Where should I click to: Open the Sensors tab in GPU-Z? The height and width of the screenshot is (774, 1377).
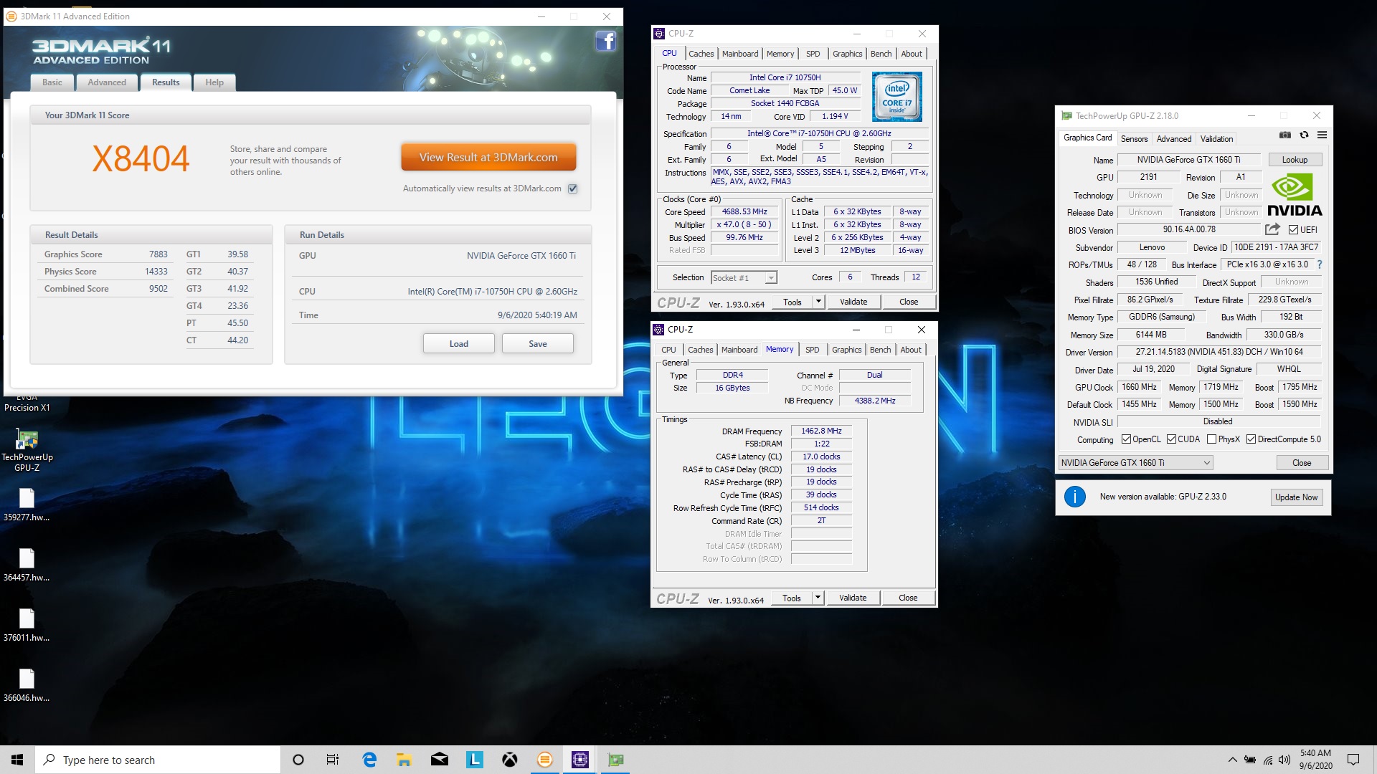tap(1134, 139)
